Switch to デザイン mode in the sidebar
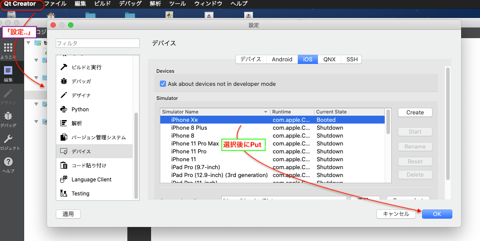 [x=8, y=97]
